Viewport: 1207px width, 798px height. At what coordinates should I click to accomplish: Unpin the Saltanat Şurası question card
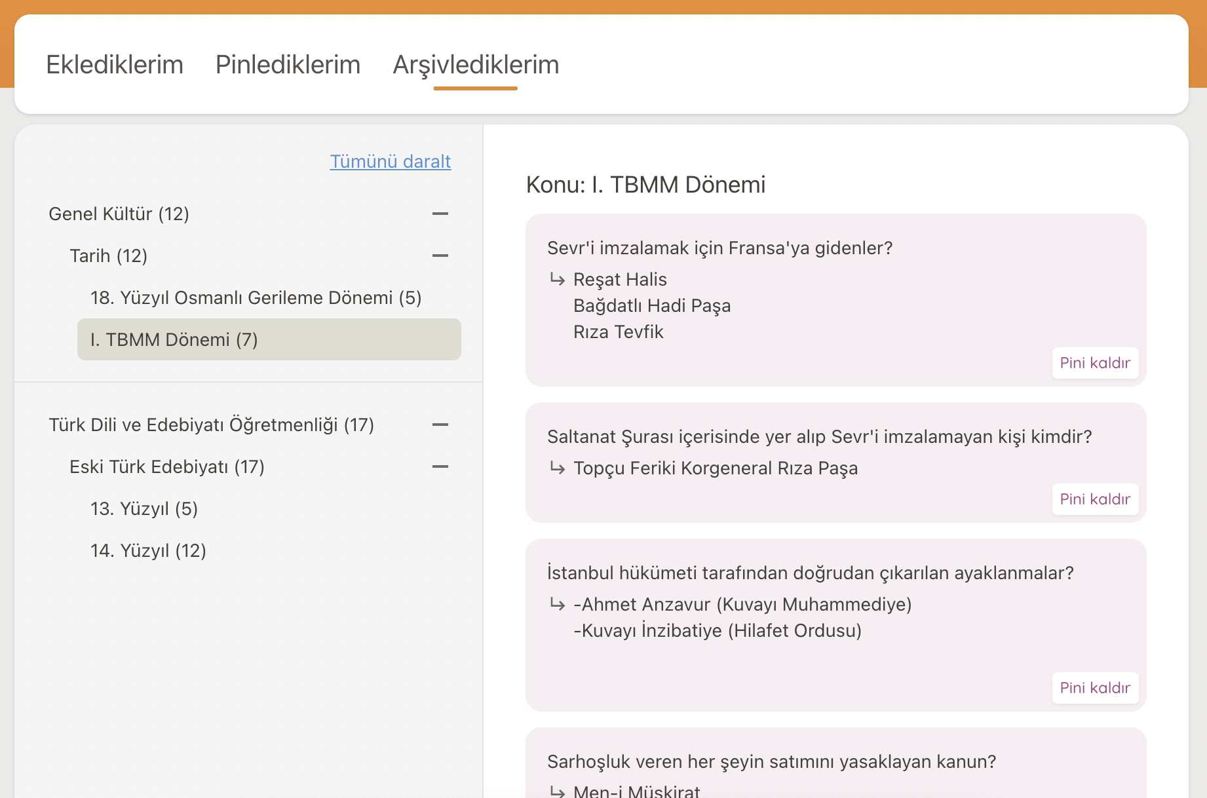pos(1094,499)
